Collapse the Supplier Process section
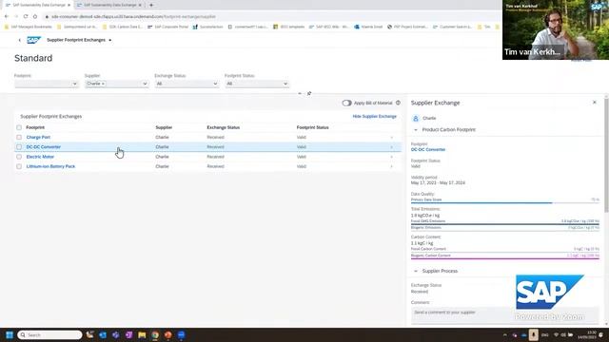This screenshot has width=609, height=342. coord(416,271)
